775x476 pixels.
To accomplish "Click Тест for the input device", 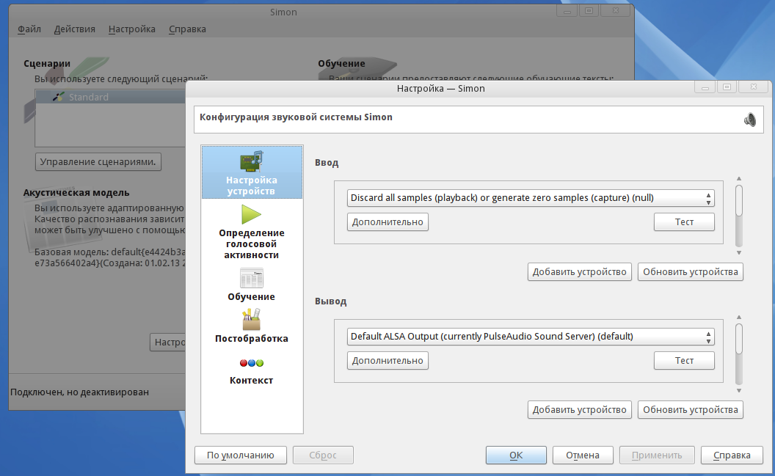I will click(x=684, y=222).
